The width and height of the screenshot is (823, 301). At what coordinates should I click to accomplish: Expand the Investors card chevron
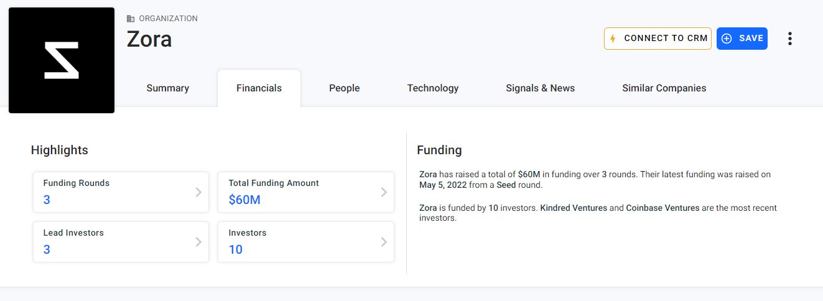coord(384,242)
